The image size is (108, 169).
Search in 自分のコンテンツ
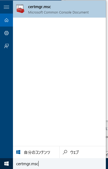coord(36,152)
